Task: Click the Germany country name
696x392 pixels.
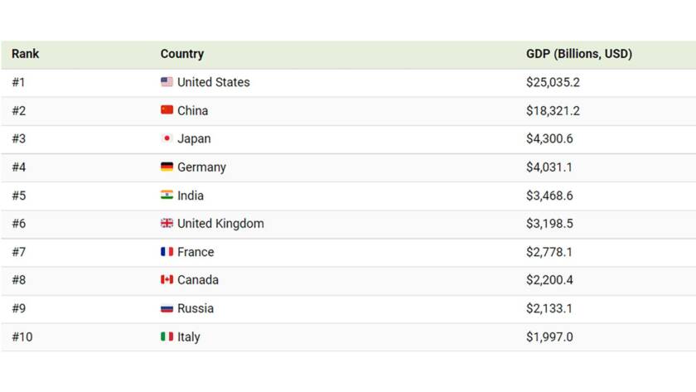Action: 201,167
